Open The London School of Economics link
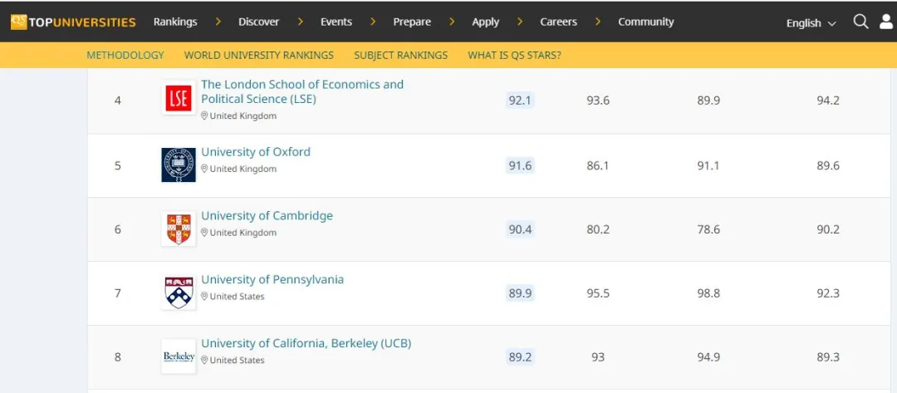The width and height of the screenshot is (897, 393). point(302,91)
